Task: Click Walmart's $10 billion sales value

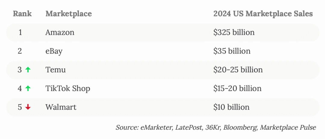Action: 231,107
